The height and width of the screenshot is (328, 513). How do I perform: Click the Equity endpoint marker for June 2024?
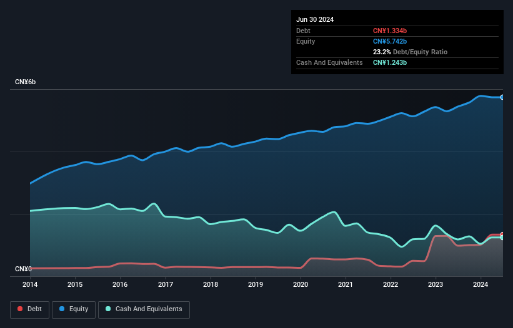pos(502,97)
